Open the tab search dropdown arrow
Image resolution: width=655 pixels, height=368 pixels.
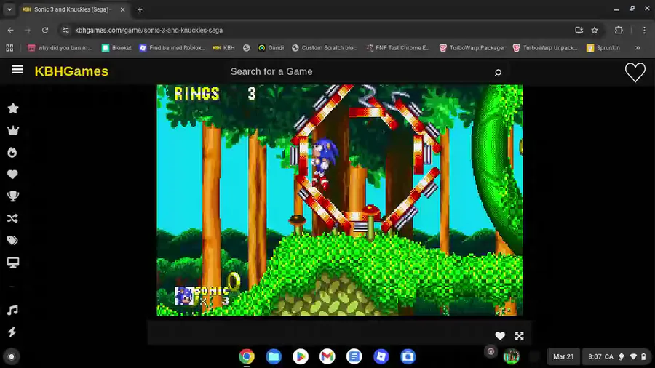[9, 9]
